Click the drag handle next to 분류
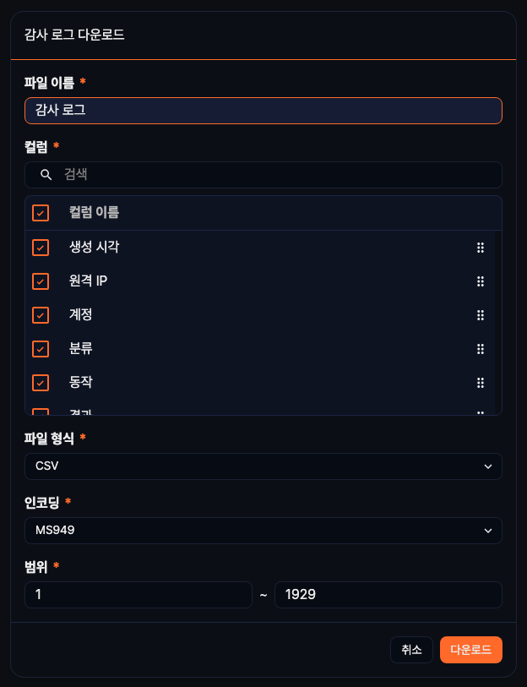This screenshot has width=527, height=687. tap(480, 349)
